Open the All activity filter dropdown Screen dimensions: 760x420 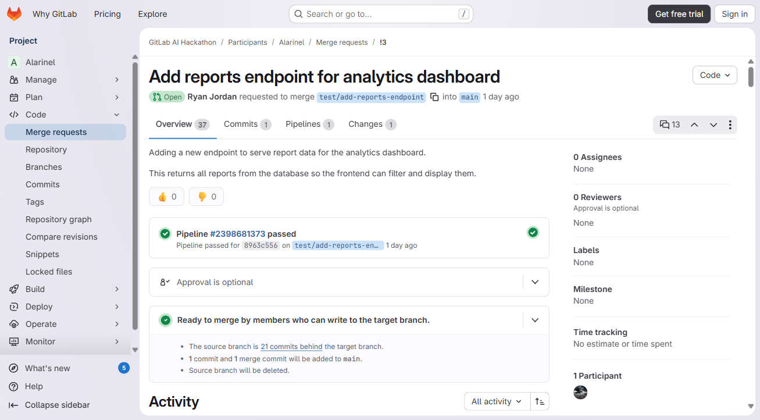[x=497, y=401]
